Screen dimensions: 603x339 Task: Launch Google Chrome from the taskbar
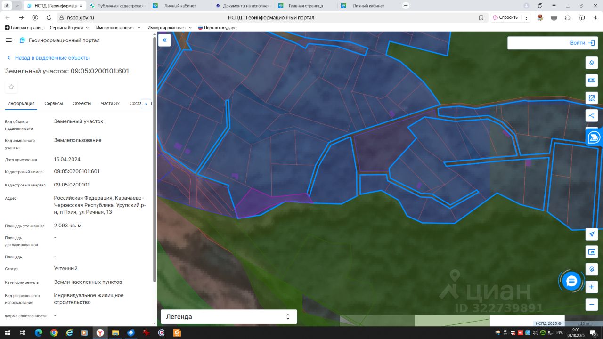54,333
